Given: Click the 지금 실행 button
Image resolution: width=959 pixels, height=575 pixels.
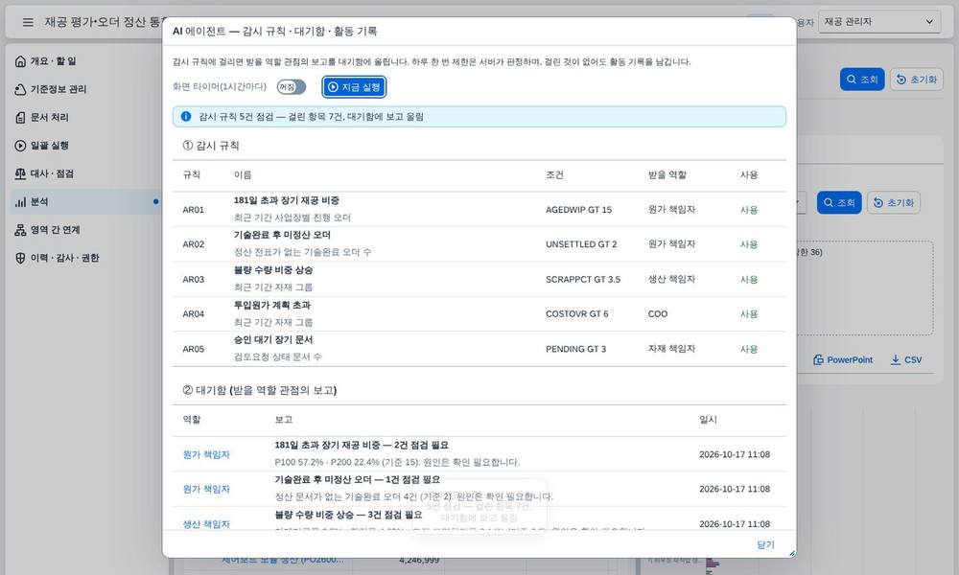Looking at the screenshot, I should tap(354, 87).
